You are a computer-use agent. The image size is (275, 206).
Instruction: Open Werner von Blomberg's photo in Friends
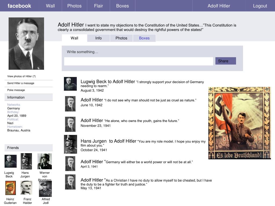click(x=45, y=161)
